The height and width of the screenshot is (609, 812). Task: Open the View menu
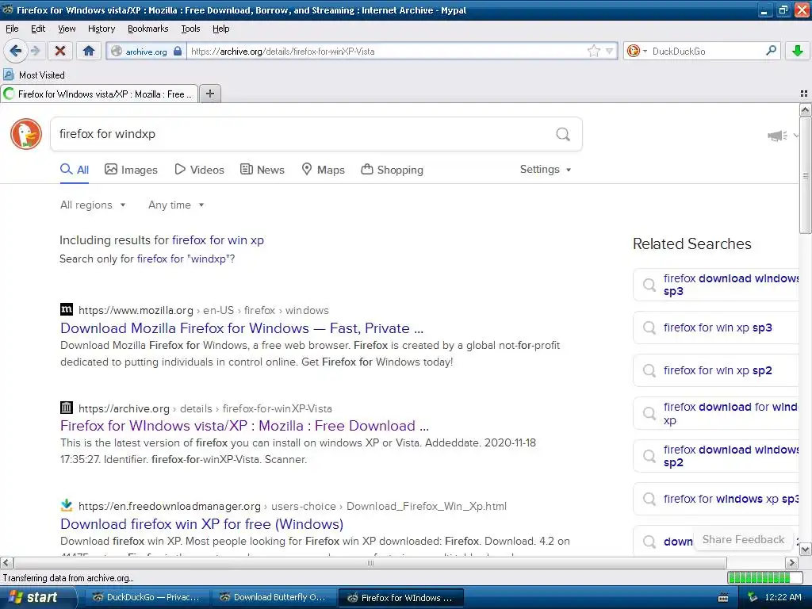click(x=67, y=29)
